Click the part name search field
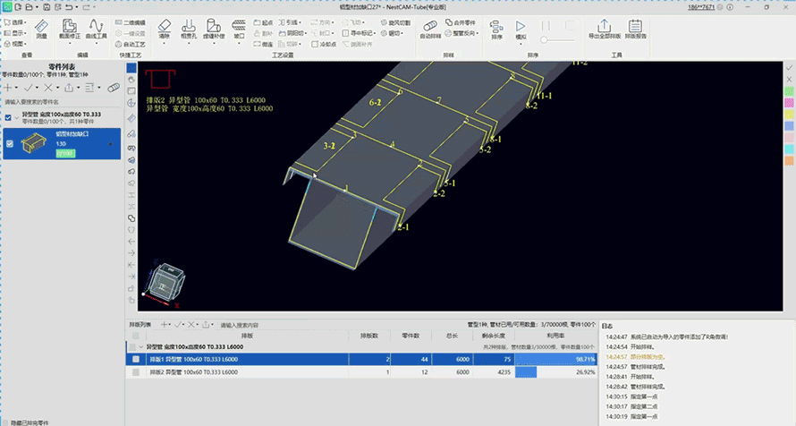 pos(61,102)
